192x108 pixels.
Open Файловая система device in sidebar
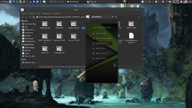(x=29, y=47)
